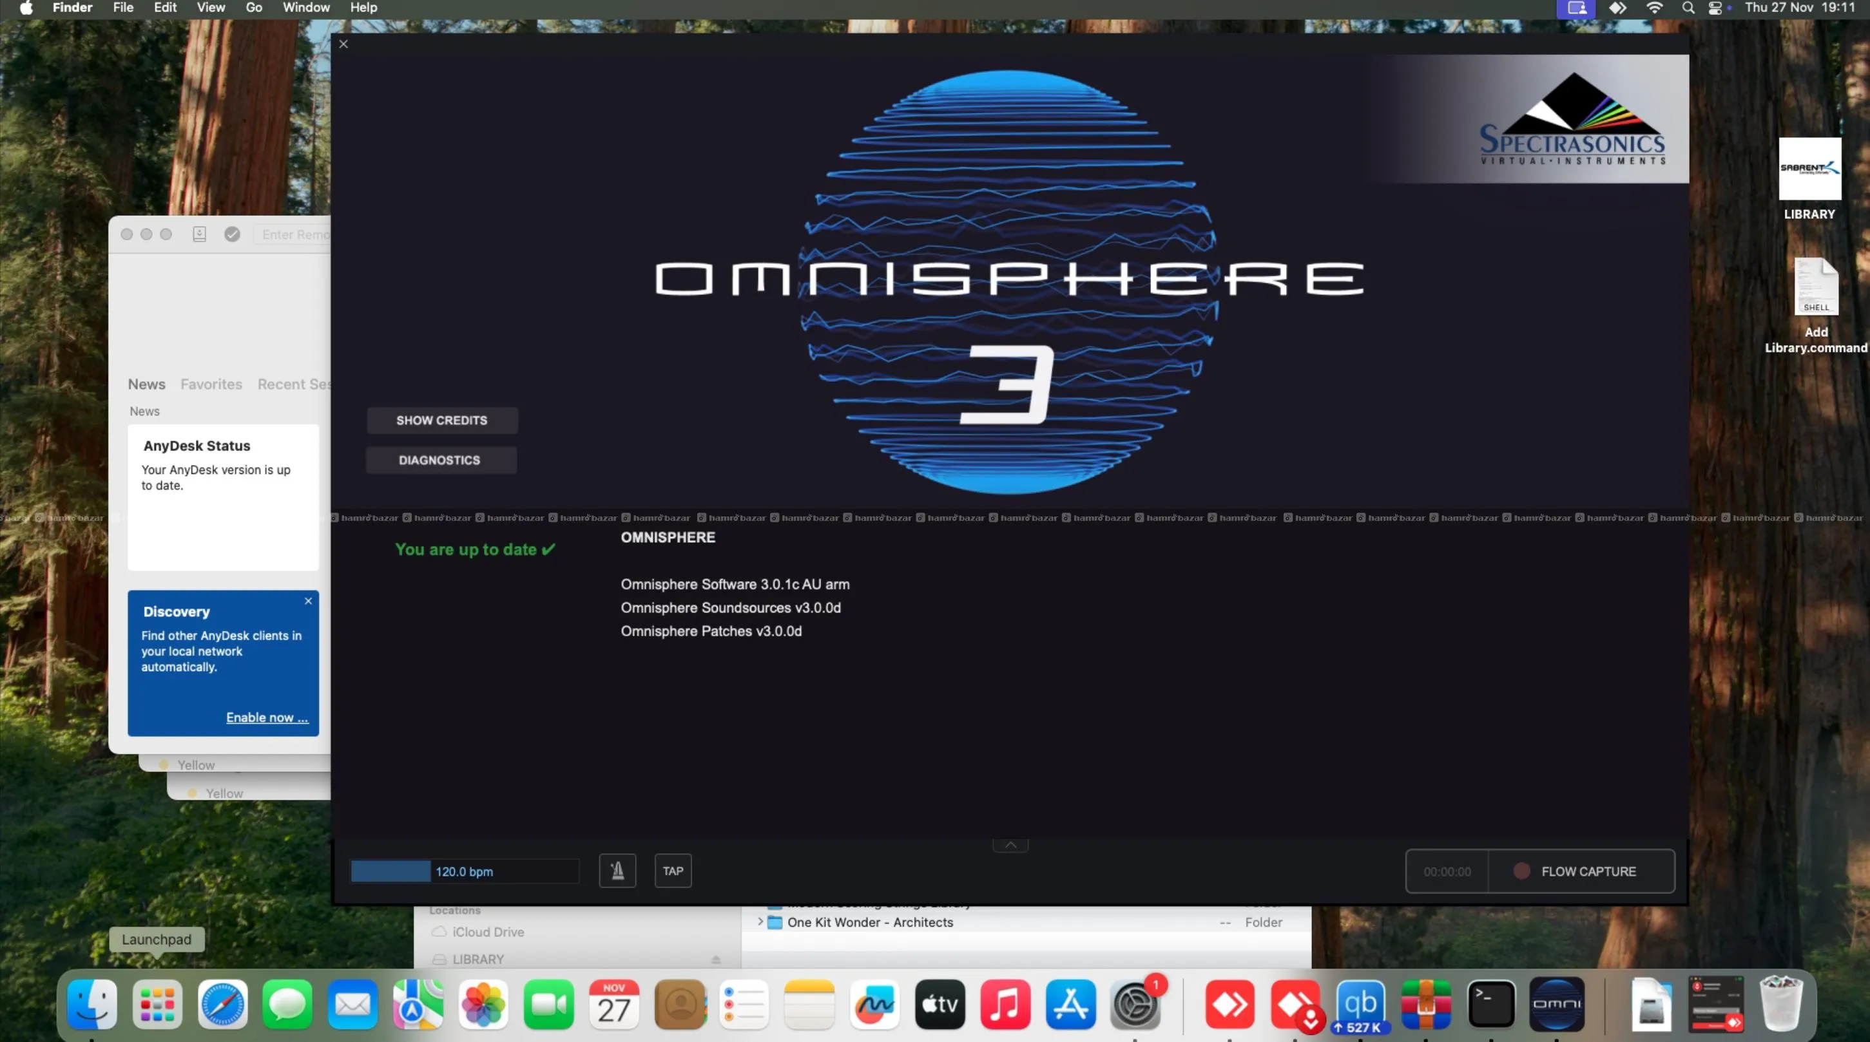This screenshot has width=1870, height=1042.
Task: Open the Omnisphere app in the Dock
Action: click(x=1557, y=1004)
